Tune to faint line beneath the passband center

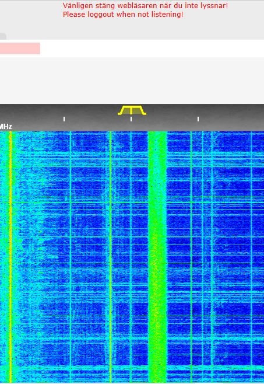[x=131, y=257]
